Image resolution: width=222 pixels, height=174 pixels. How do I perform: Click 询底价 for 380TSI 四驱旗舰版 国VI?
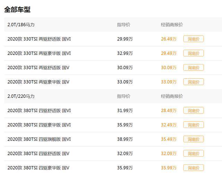[194, 139]
